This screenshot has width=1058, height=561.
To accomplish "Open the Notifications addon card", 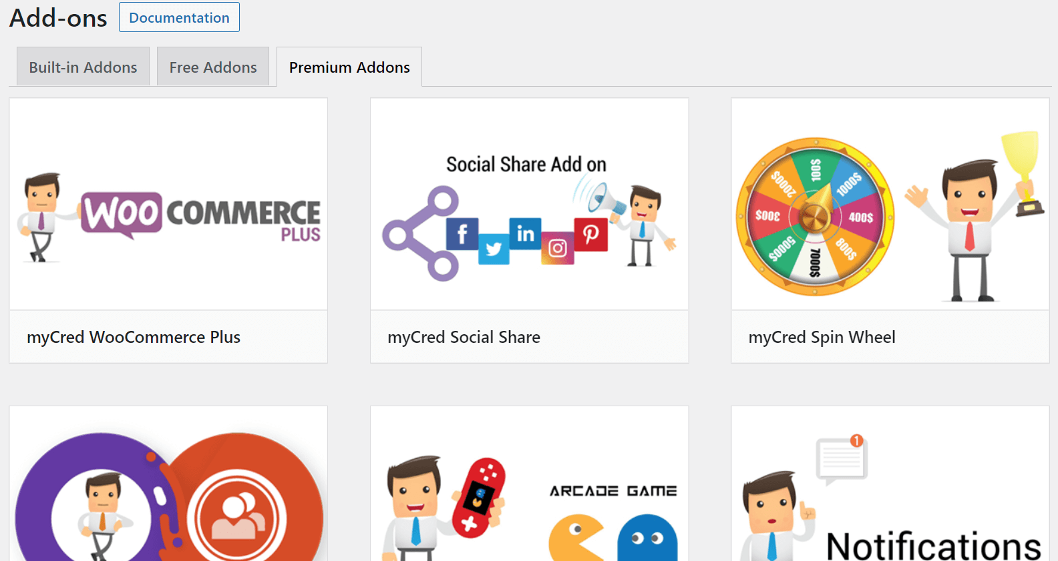I will (x=890, y=484).
